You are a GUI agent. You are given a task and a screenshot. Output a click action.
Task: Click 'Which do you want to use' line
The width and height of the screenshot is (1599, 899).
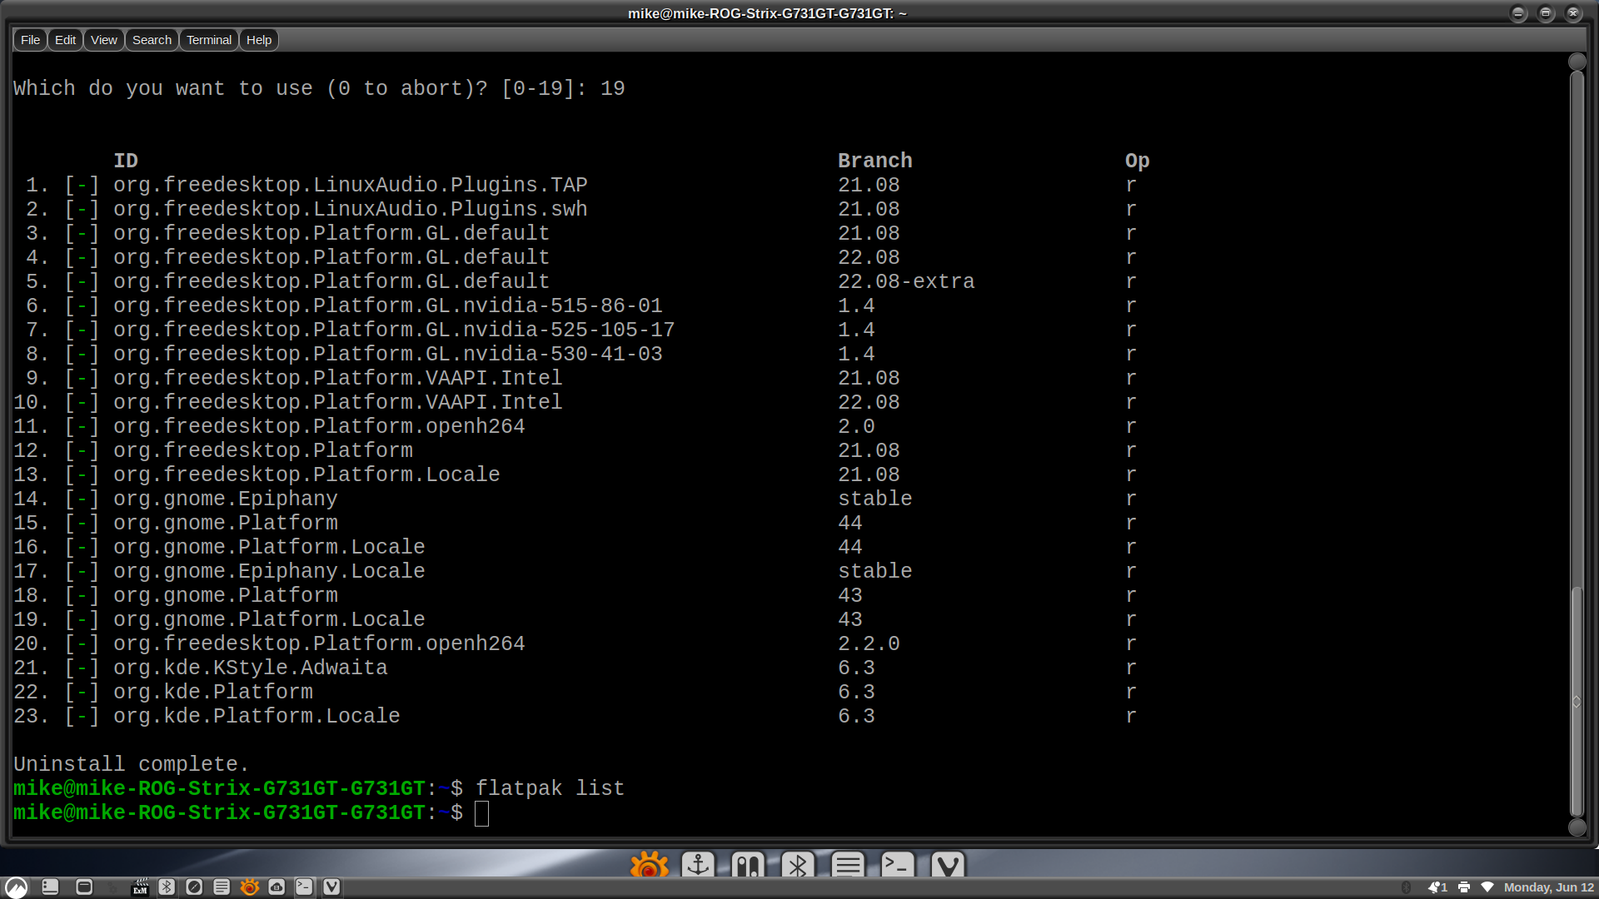tap(319, 88)
